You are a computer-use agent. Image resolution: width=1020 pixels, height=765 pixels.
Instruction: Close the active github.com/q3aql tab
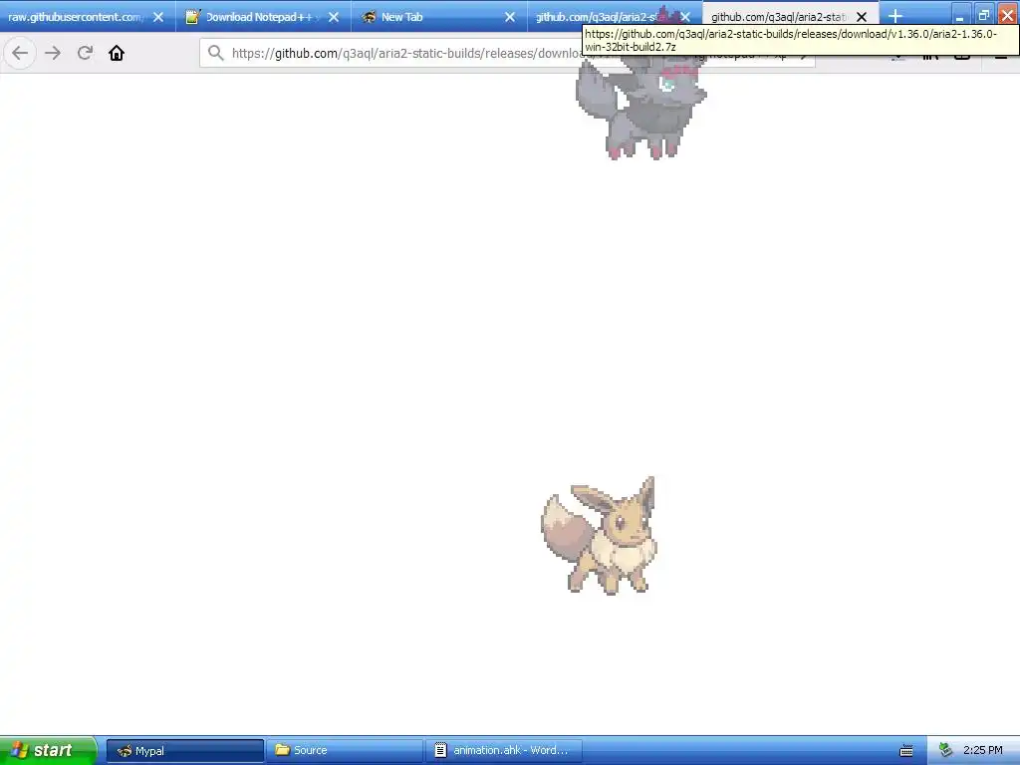click(x=862, y=17)
